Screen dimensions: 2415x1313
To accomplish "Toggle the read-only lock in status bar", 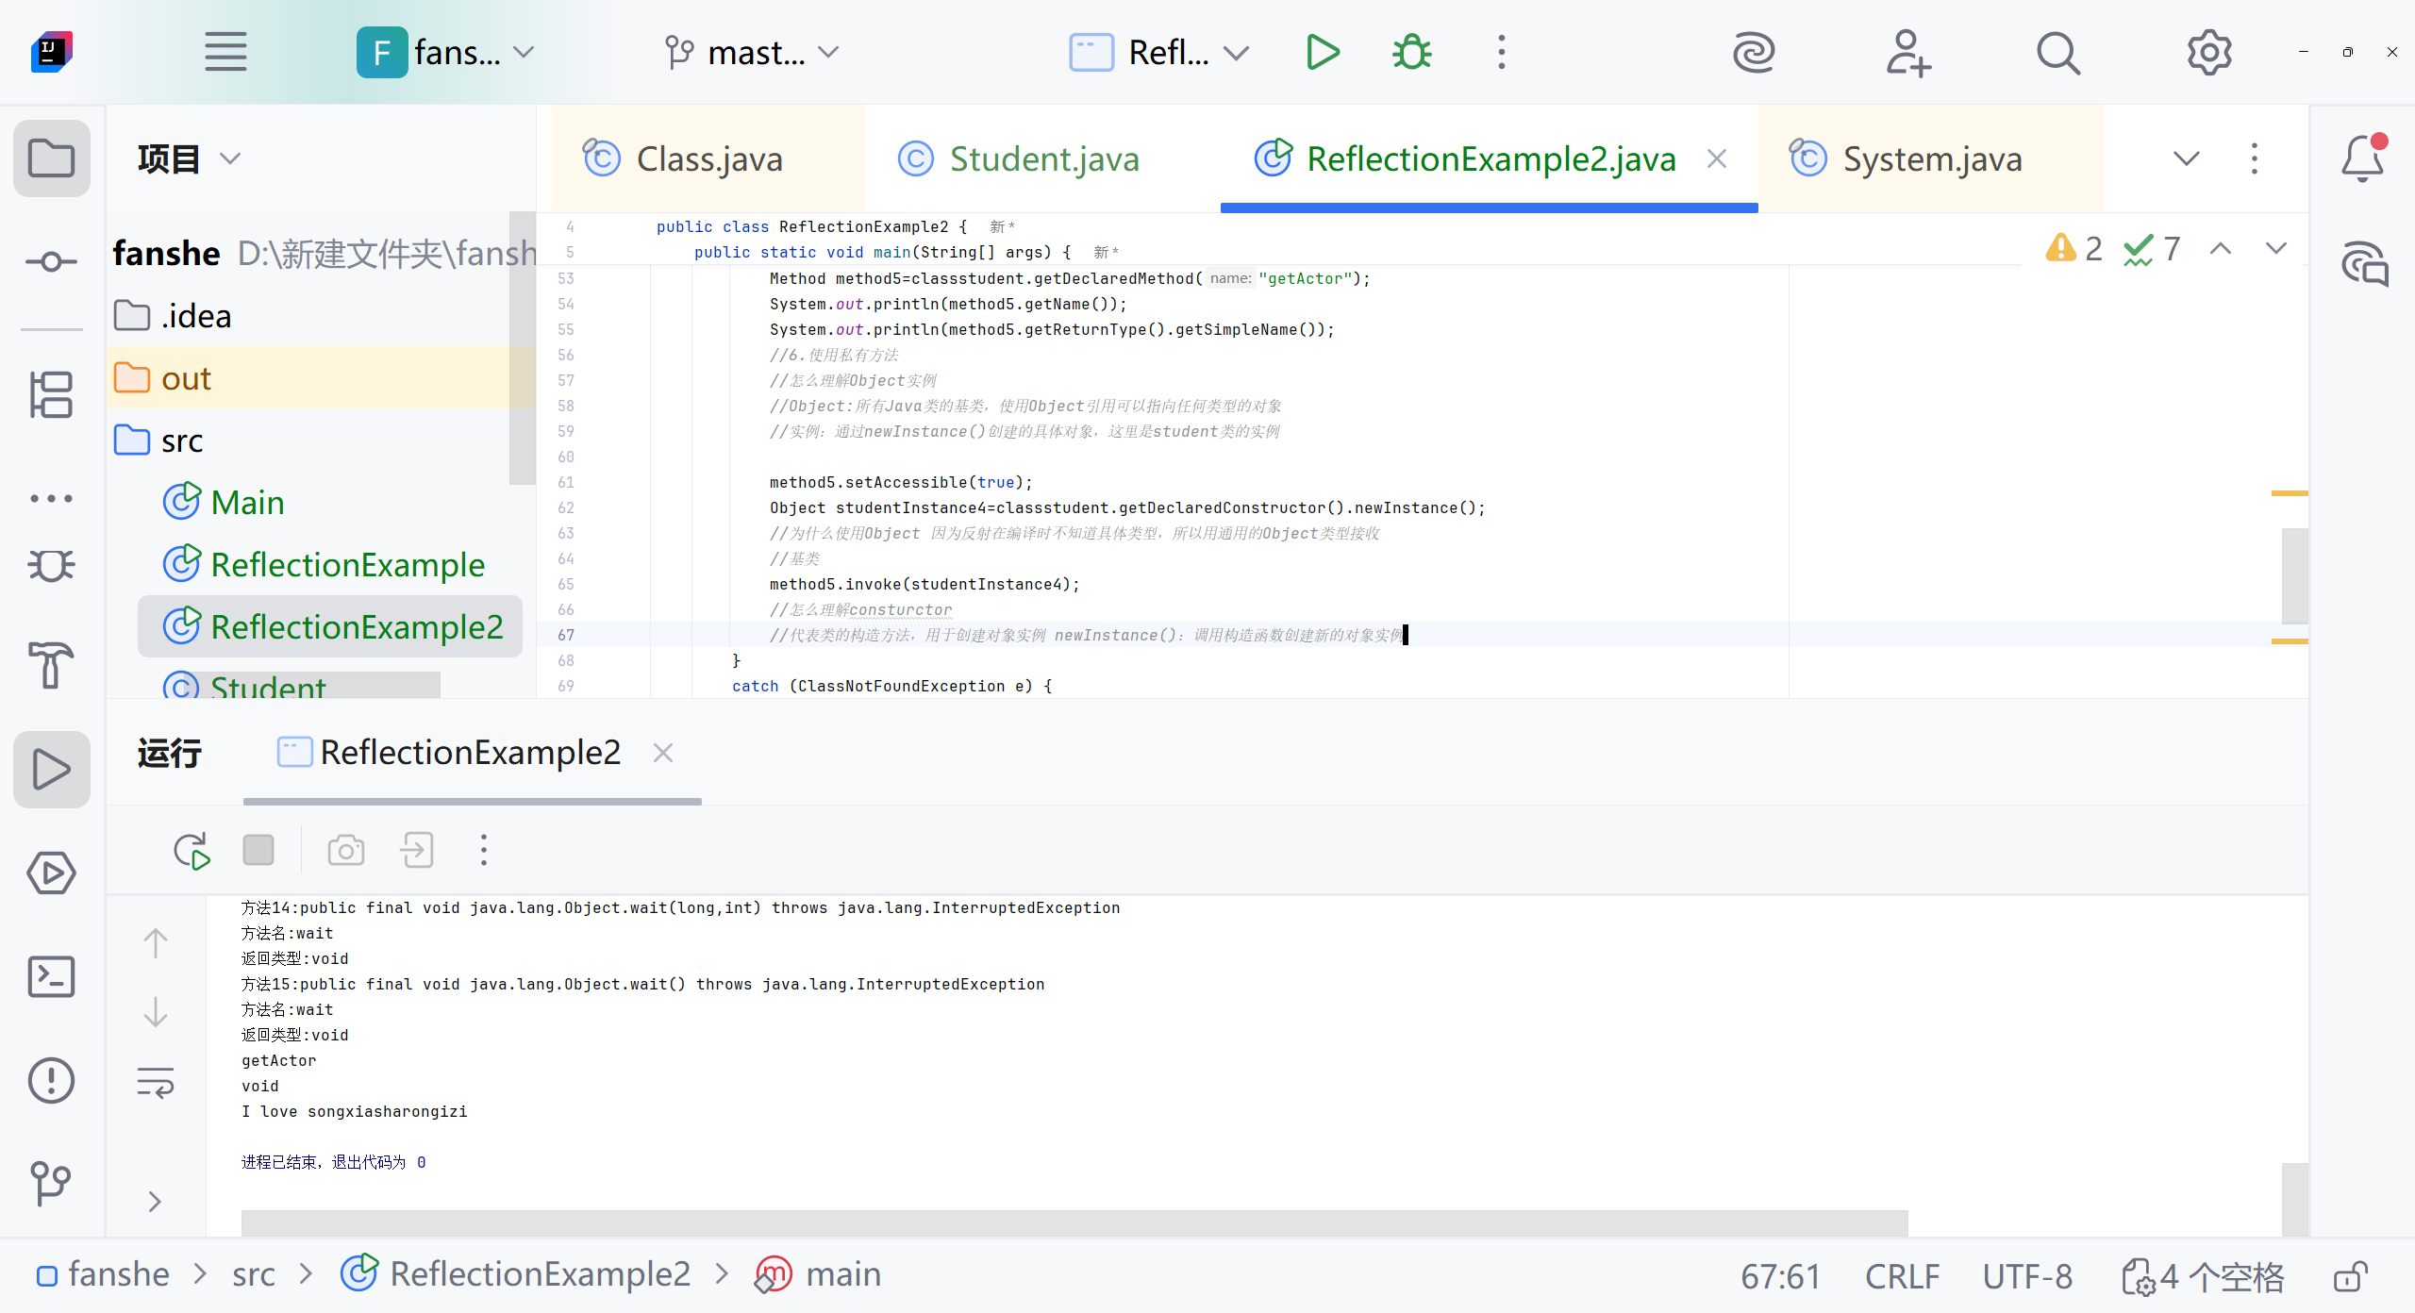I will [x=2350, y=1276].
